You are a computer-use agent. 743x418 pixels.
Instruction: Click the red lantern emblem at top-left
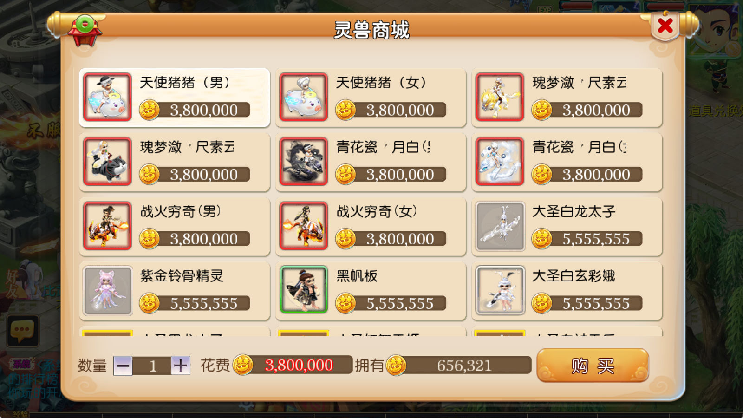pyautogui.click(x=85, y=30)
